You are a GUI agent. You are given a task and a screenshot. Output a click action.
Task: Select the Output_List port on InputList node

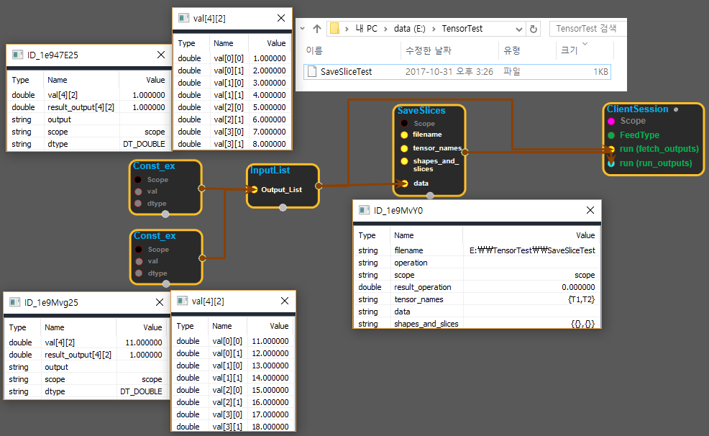(x=254, y=190)
